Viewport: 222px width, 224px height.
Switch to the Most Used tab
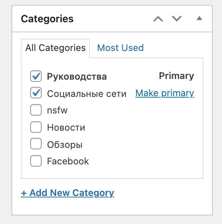pos(120,48)
